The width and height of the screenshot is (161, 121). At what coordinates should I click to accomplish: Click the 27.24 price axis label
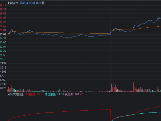3,22
